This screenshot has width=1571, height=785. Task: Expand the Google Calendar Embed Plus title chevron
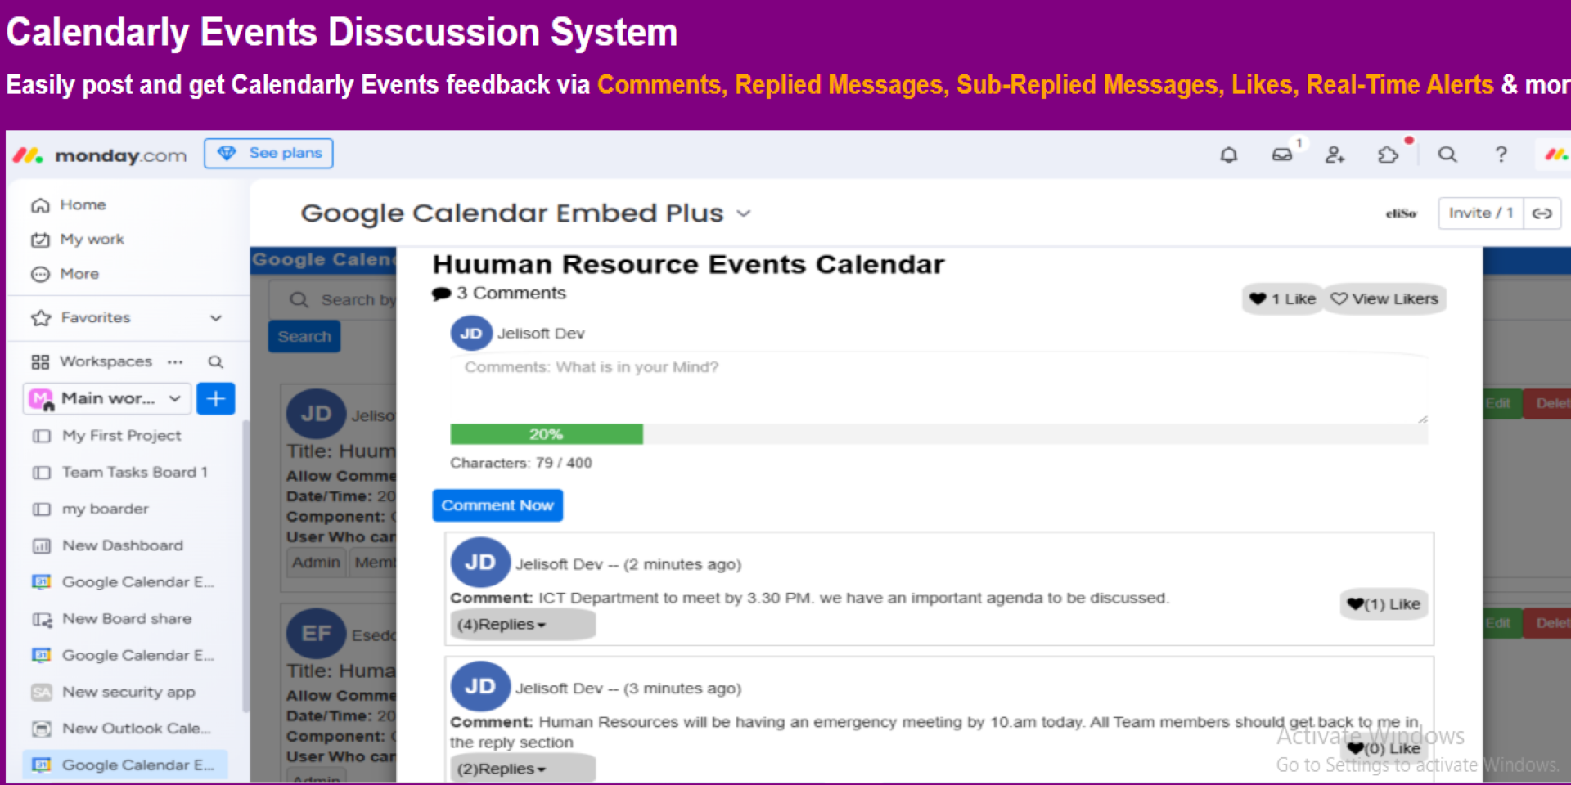pyautogui.click(x=743, y=213)
